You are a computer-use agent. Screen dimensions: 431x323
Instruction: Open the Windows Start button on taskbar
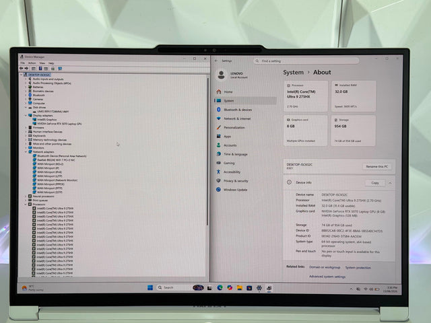coord(150,287)
